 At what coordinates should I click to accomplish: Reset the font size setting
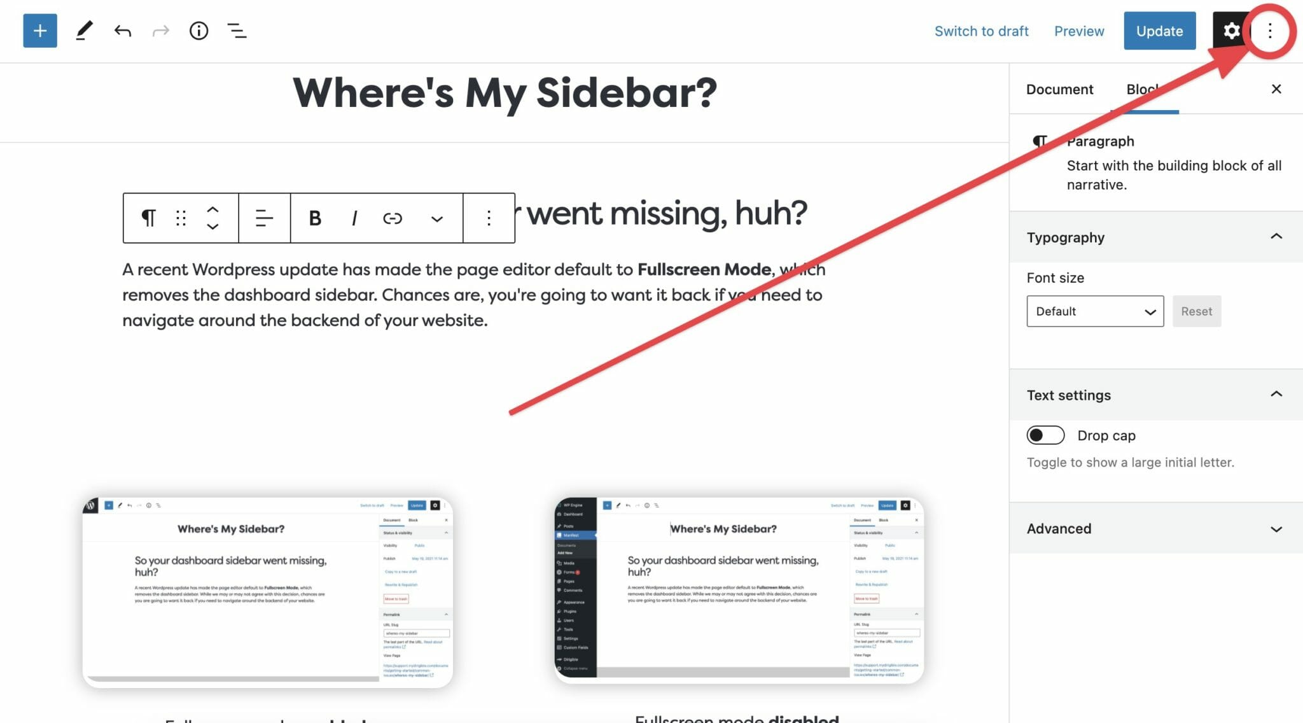[1197, 311]
